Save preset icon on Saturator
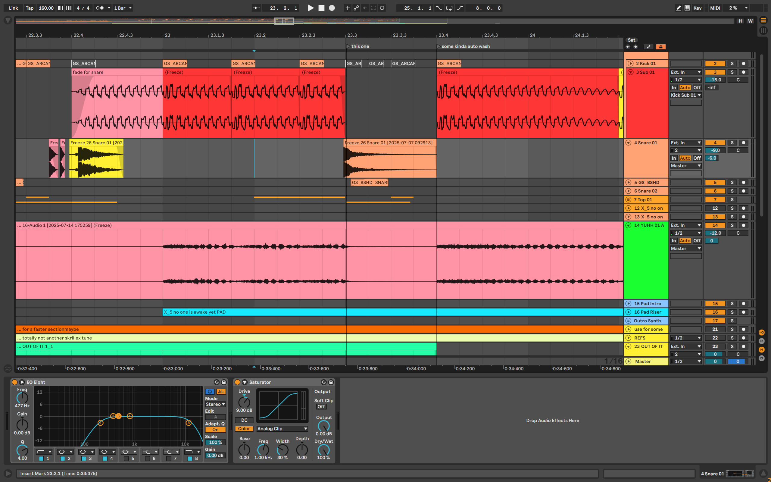The image size is (771, 482). point(331,382)
